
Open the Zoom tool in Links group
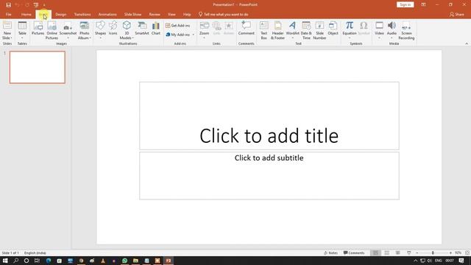tap(205, 30)
